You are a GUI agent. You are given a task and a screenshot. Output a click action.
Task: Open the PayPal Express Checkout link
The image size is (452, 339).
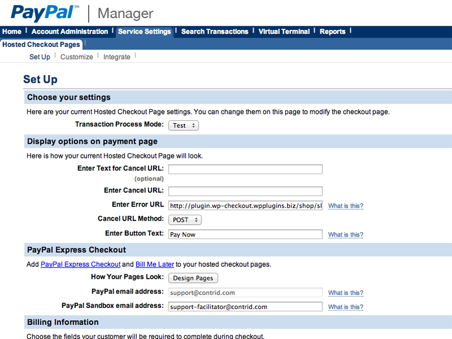pos(80,265)
